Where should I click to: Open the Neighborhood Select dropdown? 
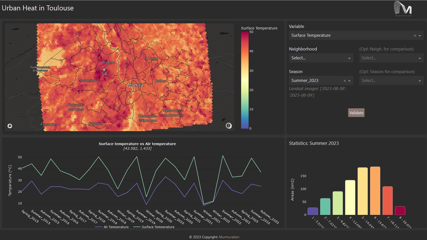[321, 58]
